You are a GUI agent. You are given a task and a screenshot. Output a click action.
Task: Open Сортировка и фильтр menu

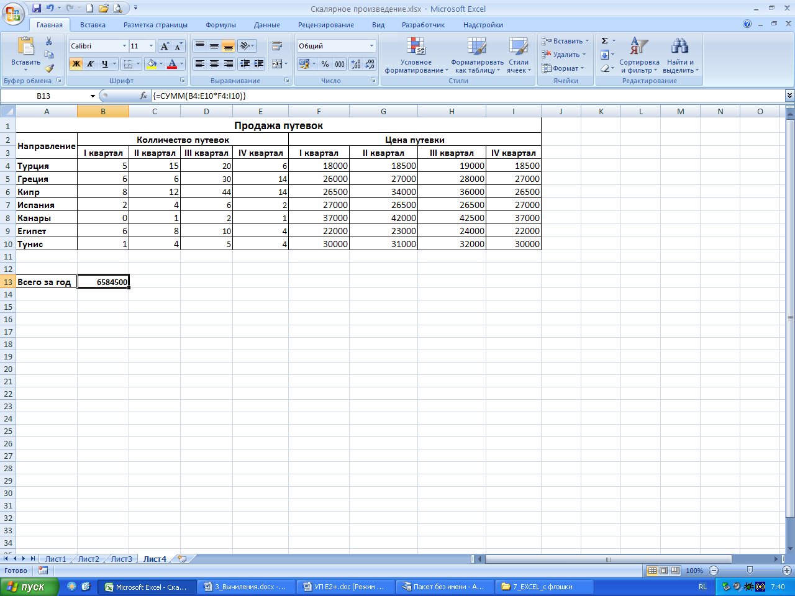click(x=639, y=55)
